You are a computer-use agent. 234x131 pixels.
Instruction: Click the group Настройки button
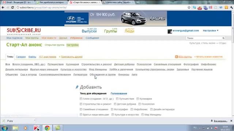[72, 45]
